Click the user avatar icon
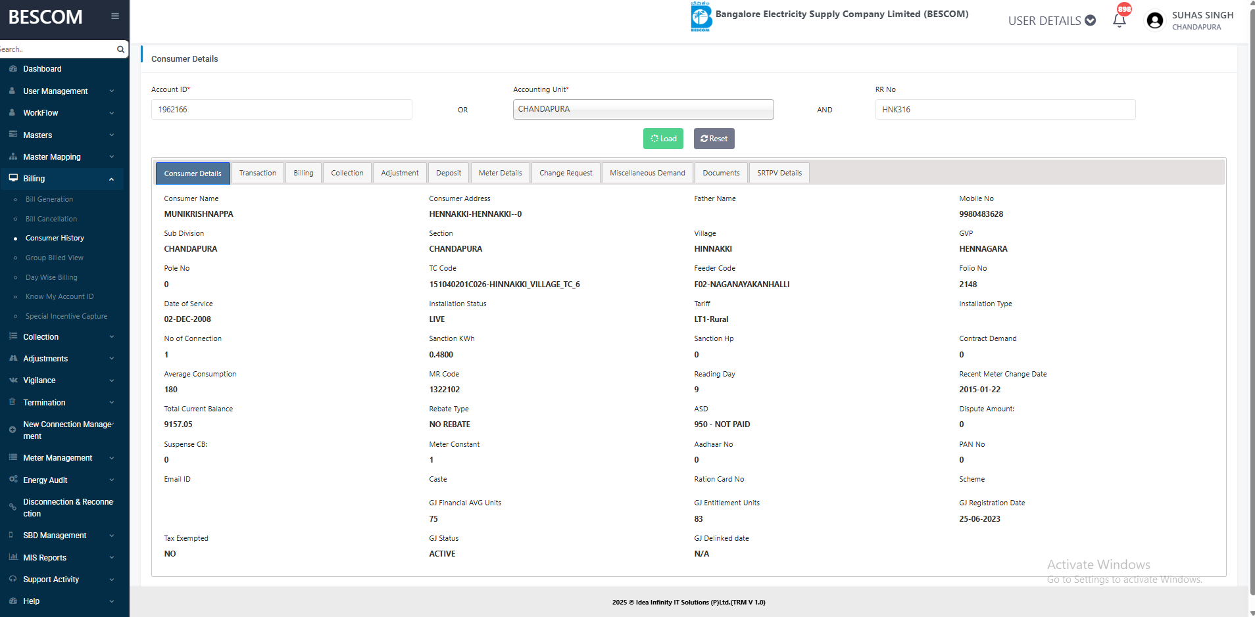1255x617 pixels. [x=1154, y=21]
